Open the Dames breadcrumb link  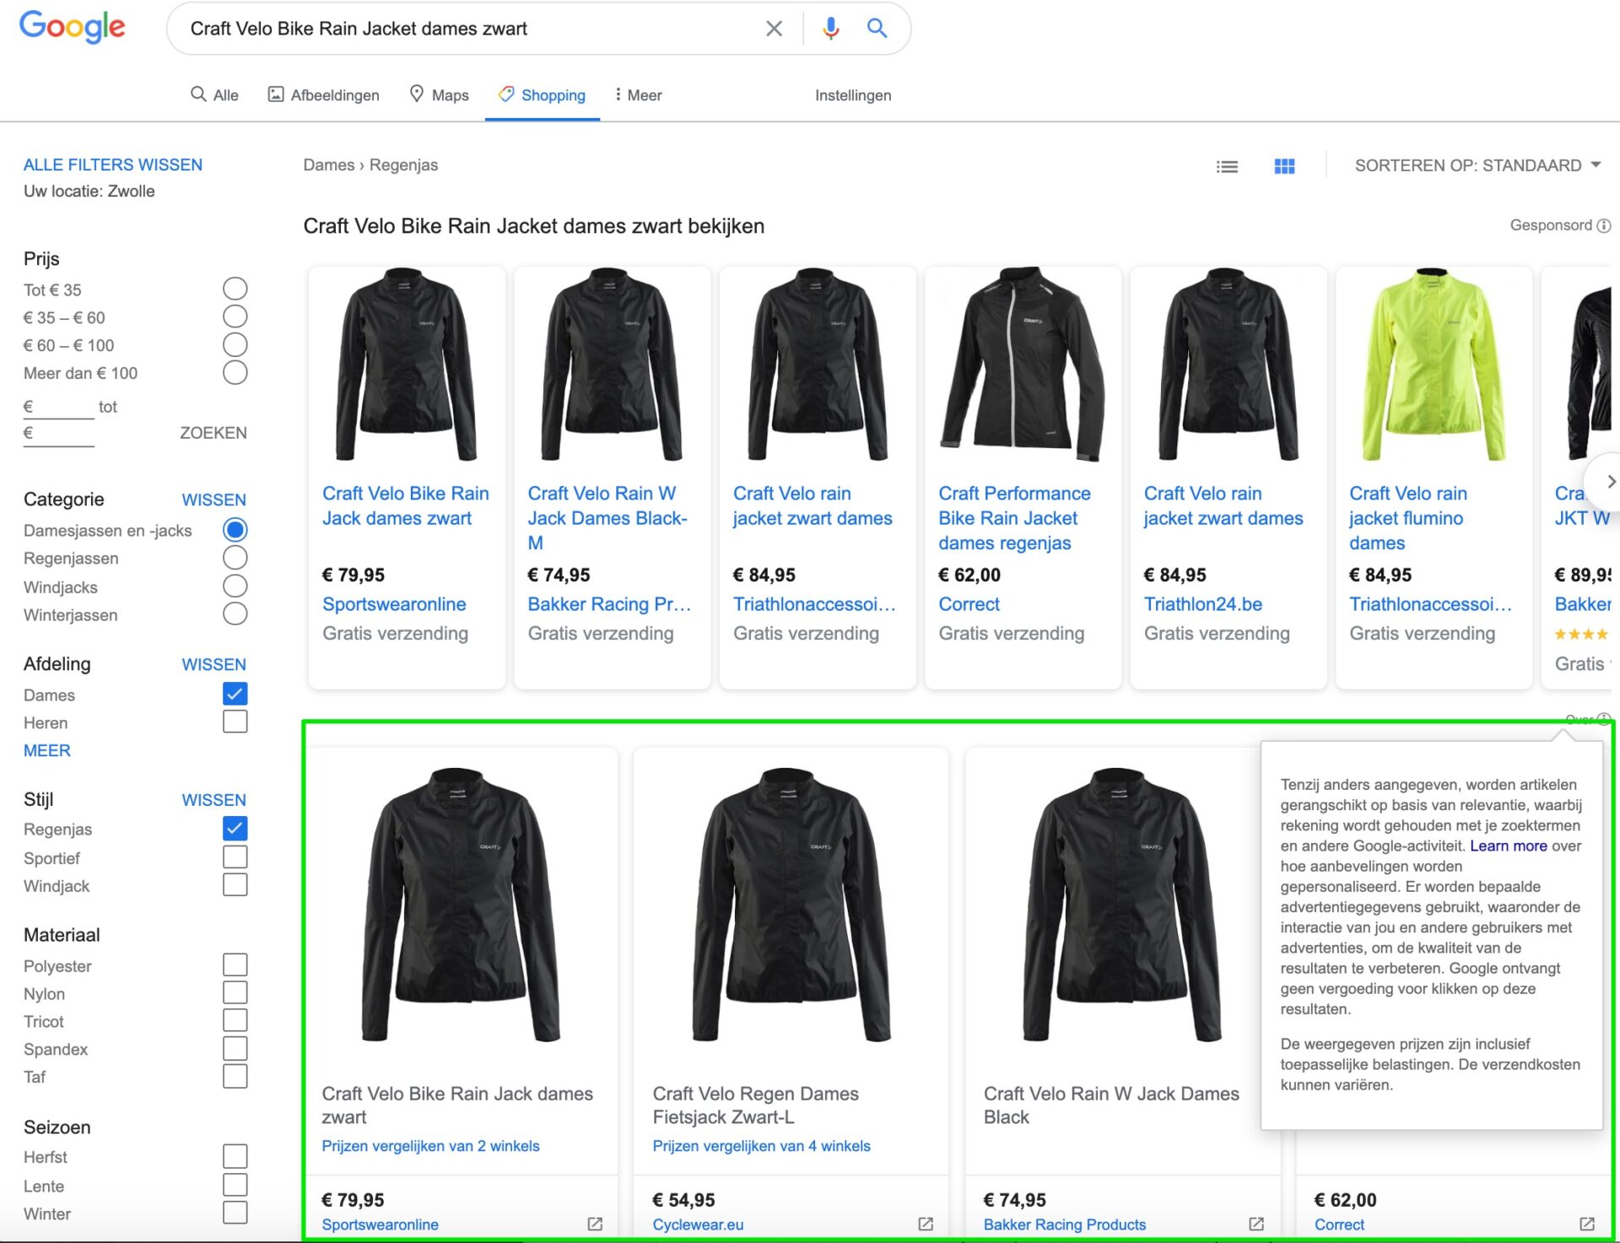pos(328,165)
